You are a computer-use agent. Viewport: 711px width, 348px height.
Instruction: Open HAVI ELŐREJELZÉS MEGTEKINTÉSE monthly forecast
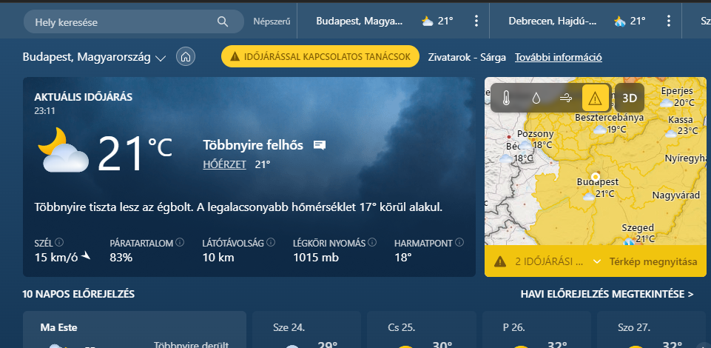pos(607,295)
